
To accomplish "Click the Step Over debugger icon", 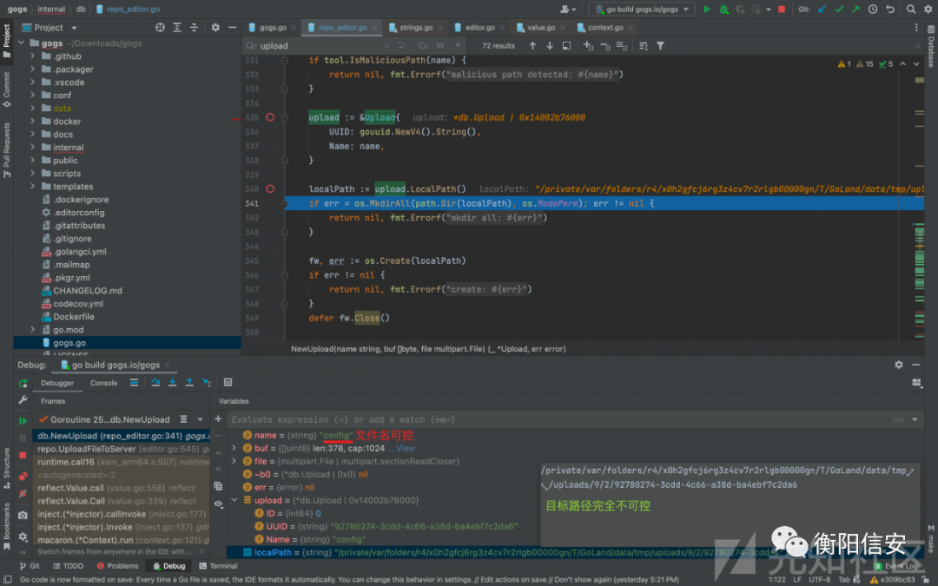I will click(x=155, y=382).
